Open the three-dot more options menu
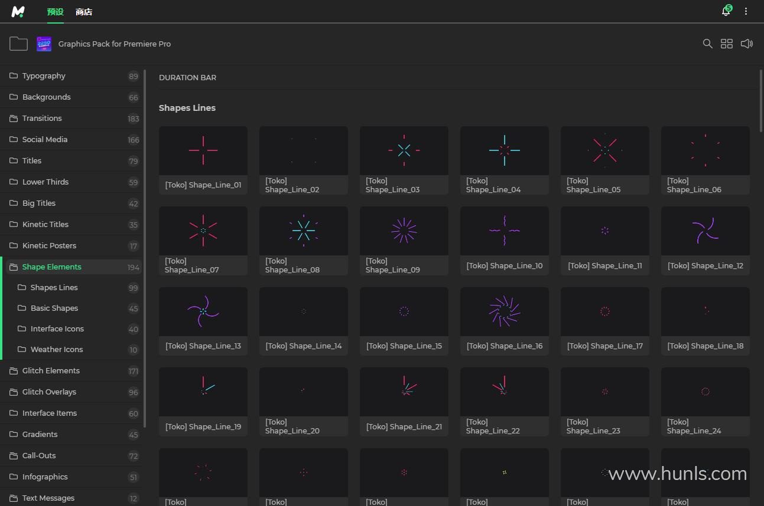764x506 pixels. [746, 11]
